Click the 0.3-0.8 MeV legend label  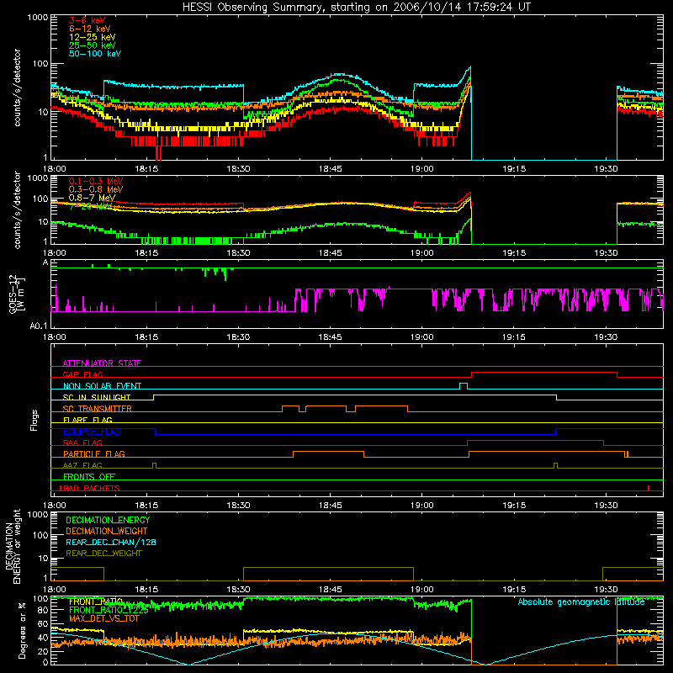[x=96, y=189]
